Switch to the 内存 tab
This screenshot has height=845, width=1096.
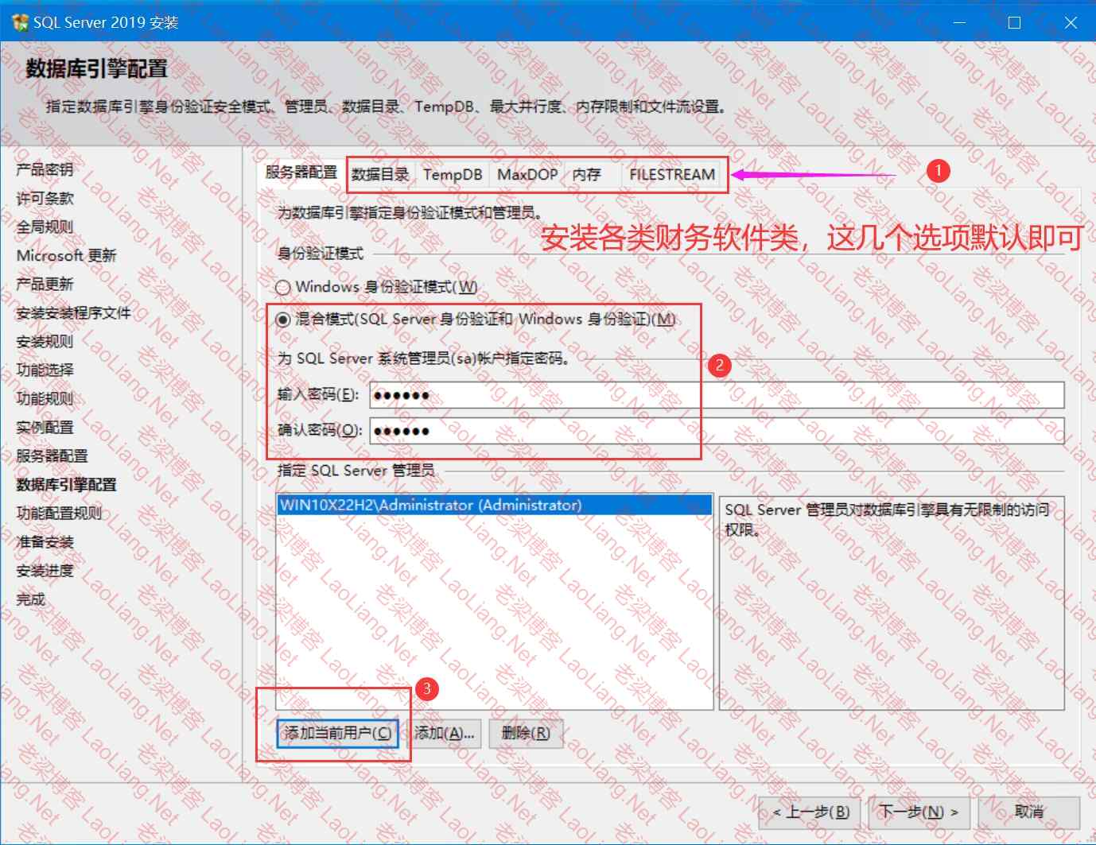tap(586, 175)
